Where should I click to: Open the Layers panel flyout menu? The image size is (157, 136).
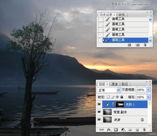pyautogui.click(x=149, y=85)
